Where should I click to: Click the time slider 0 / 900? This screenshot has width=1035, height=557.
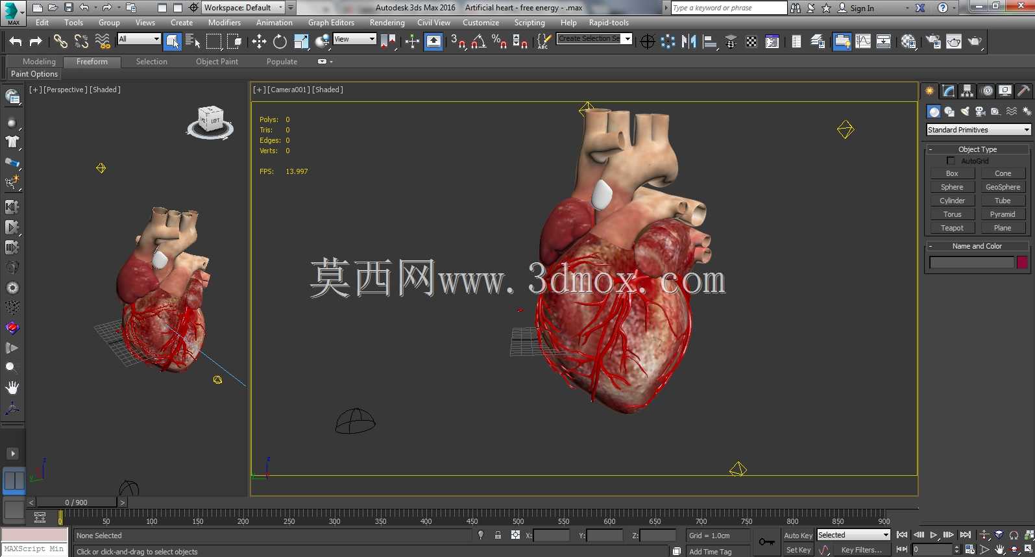[77, 502]
